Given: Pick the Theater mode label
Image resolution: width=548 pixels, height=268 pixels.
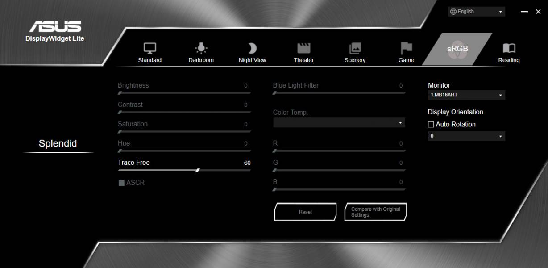Looking at the screenshot, I should (x=304, y=60).
